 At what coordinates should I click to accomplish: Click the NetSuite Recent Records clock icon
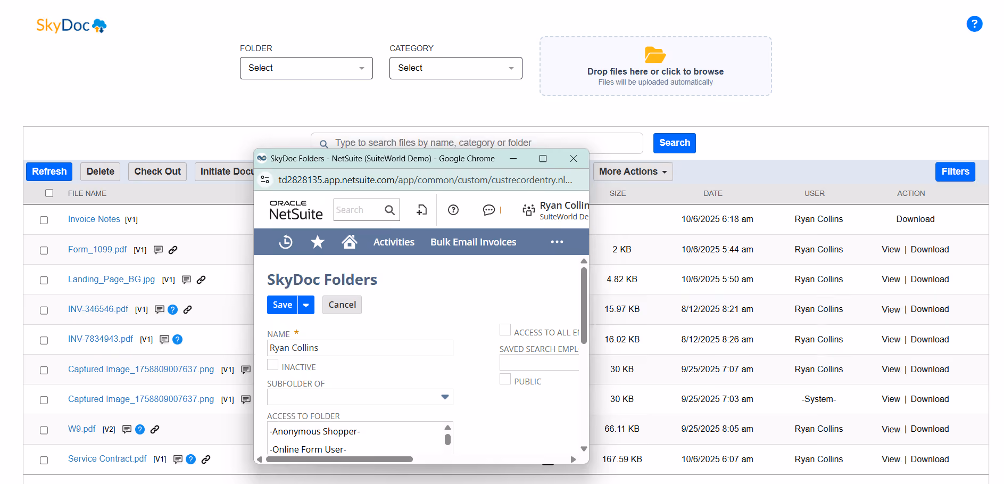tap(286, 242)
